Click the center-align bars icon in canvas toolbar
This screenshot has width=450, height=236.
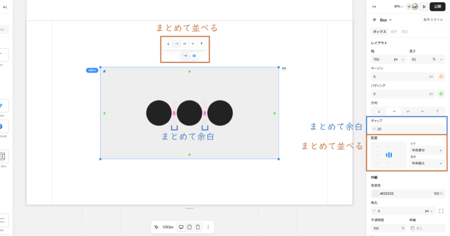194,56
